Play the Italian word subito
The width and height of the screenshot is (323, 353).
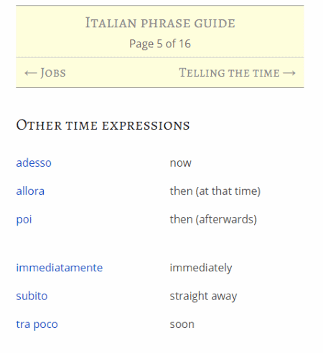(x=32, y=296)
